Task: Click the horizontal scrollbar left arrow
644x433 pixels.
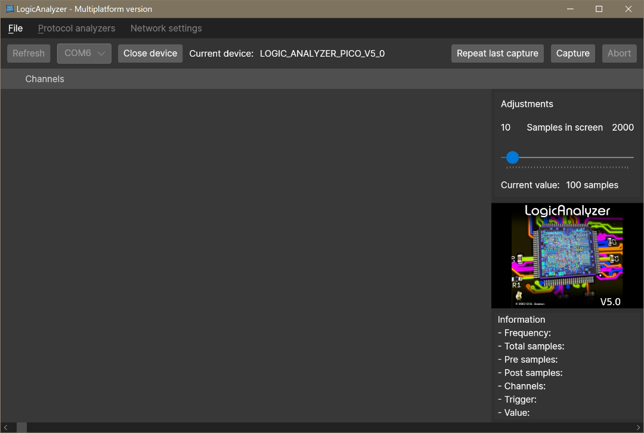Action: [x=6, y=428]
